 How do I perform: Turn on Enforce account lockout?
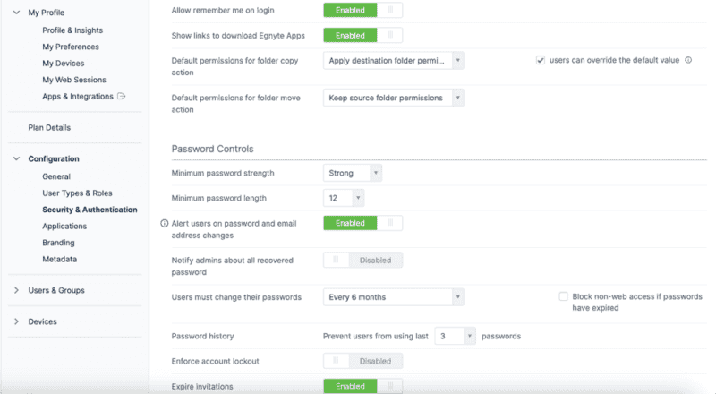[362, 361]
